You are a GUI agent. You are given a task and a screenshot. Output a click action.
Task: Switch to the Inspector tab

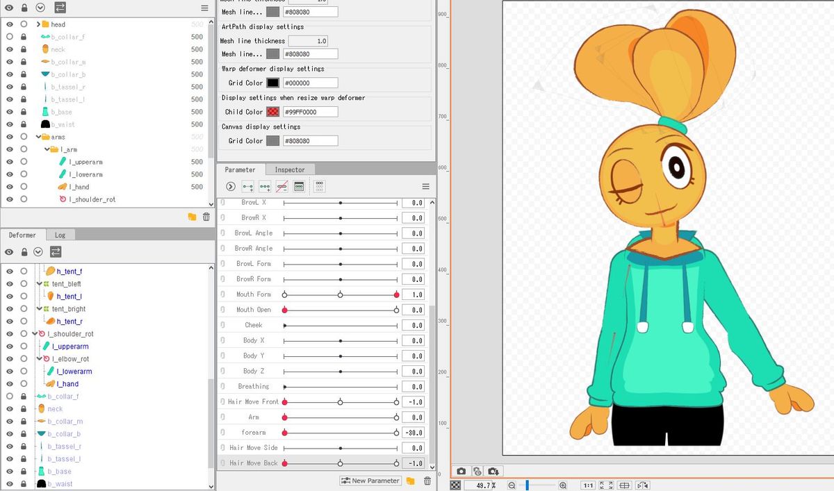pos(290,169)
